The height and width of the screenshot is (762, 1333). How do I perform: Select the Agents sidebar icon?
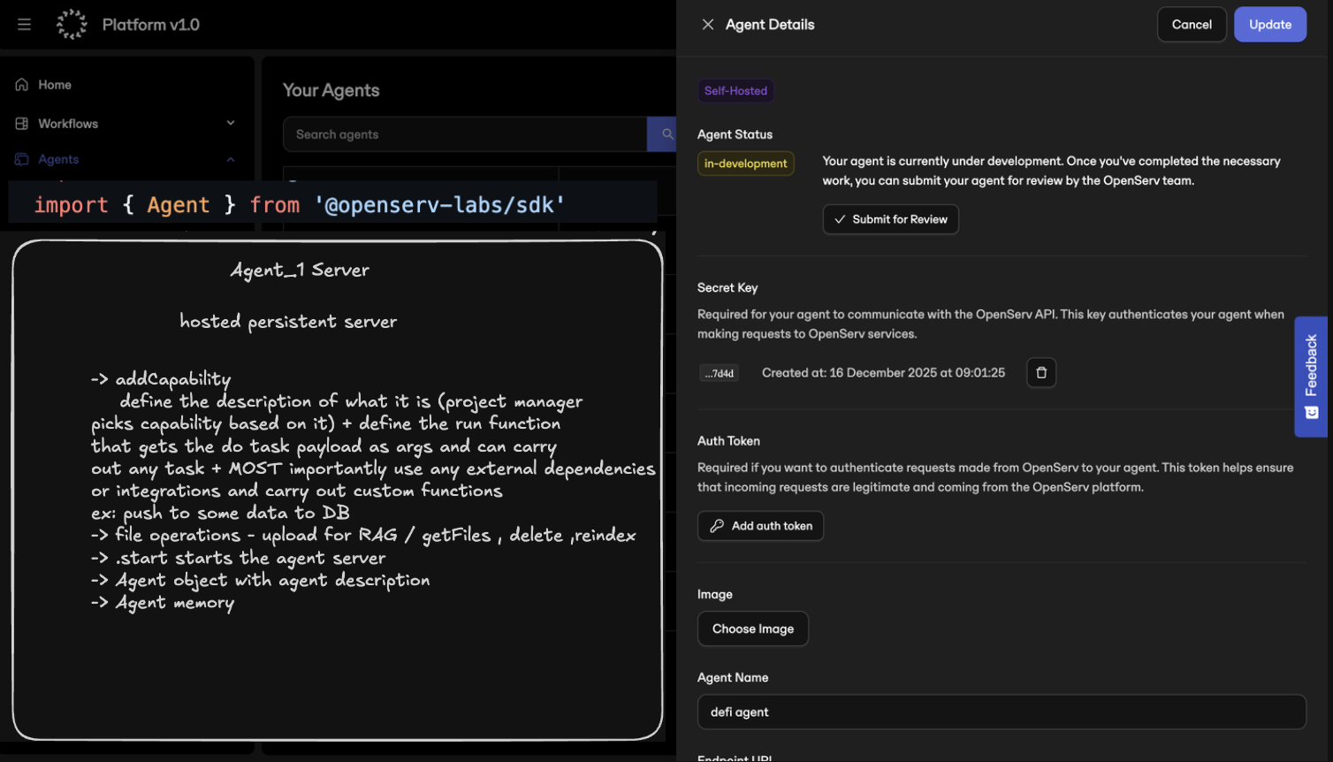(x=22, y=160)
